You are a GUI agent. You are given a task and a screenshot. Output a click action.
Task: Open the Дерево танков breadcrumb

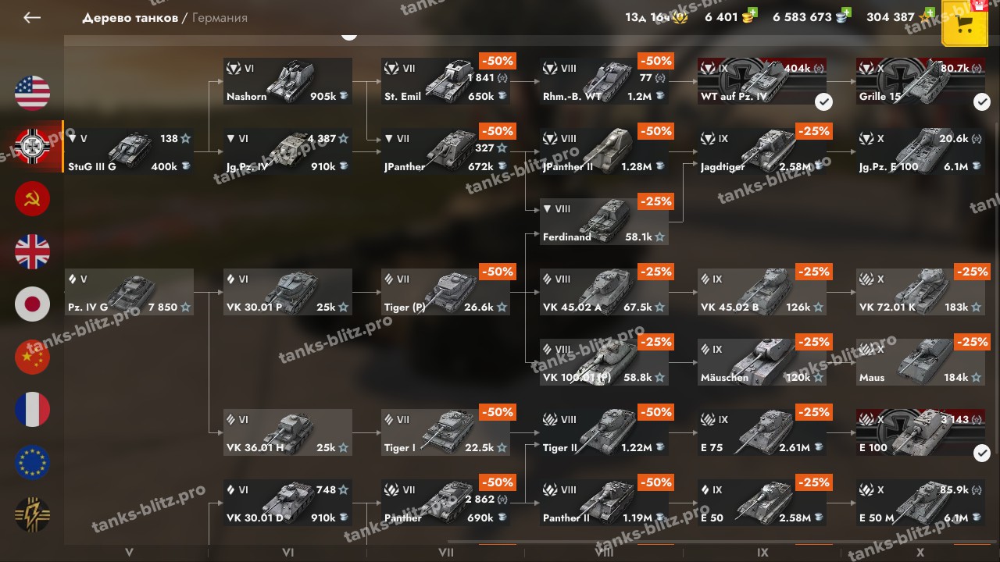130,18
